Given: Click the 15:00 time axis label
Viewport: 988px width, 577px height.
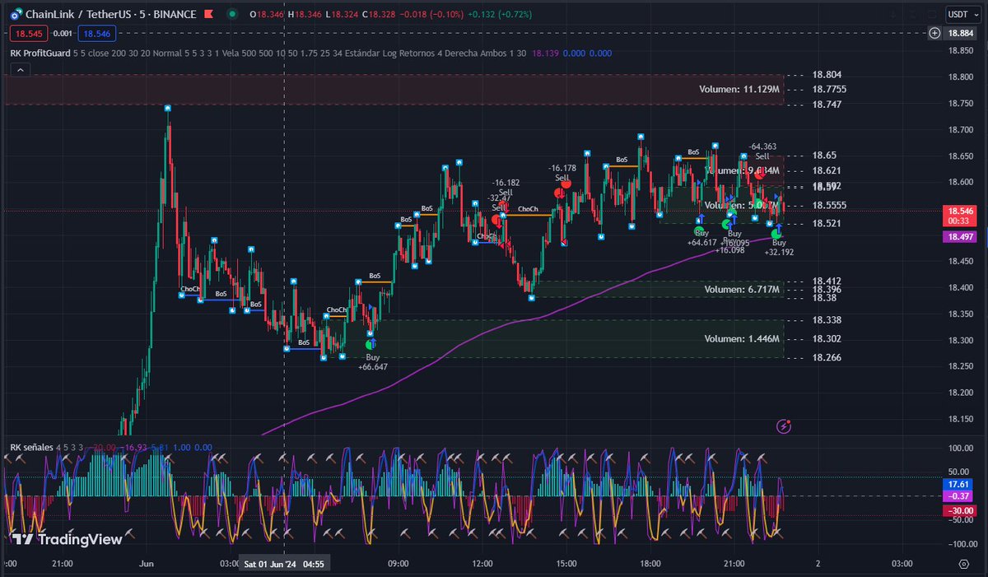Looking at the screenshot, I should point(566,564).
